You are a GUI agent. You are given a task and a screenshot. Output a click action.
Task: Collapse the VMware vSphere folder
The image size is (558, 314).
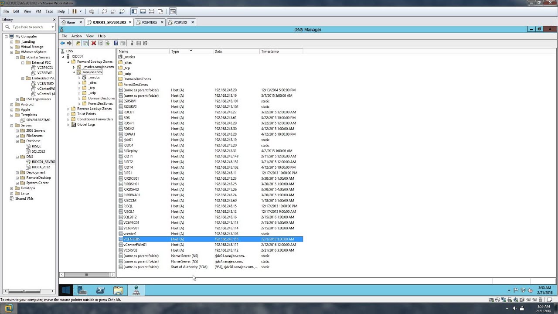(x=12, y=52)
